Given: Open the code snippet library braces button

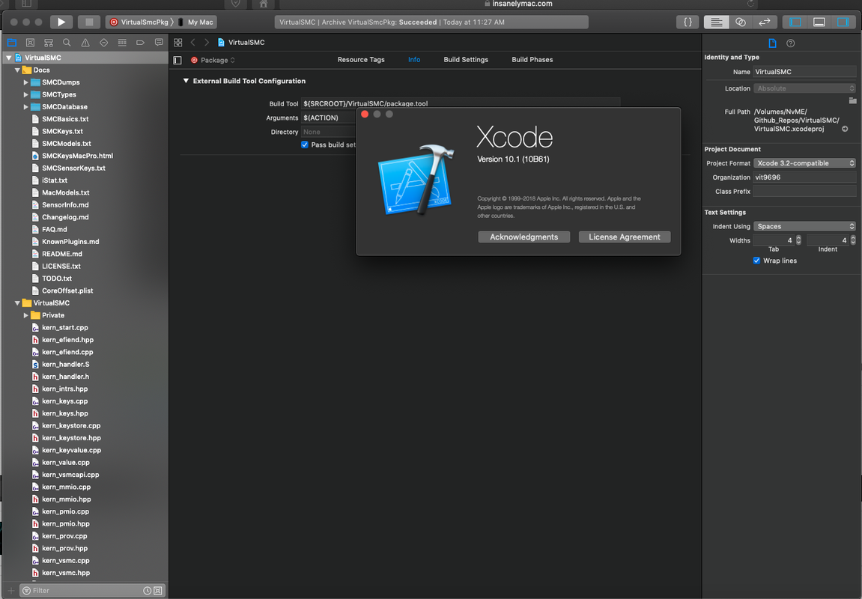Looking at the screenshot, I should point(688,22).
